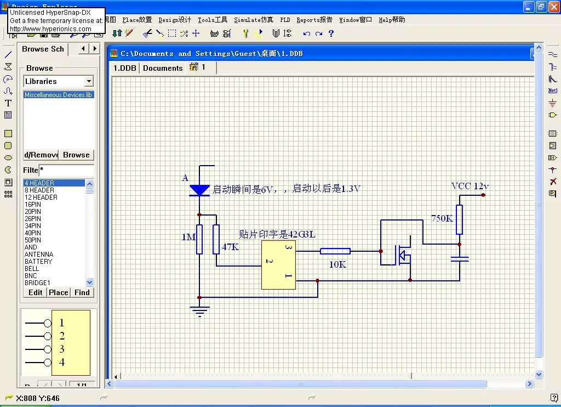Select the Place Net Label tool
Screen dimensions: 561x407
[x=553, y=91]
